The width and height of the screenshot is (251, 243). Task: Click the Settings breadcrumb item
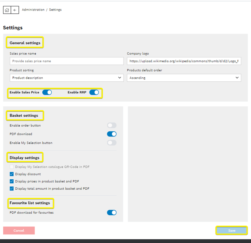(55, 10)
